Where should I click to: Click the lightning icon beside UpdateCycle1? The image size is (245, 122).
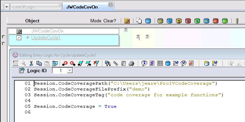(x=19, y=38)
